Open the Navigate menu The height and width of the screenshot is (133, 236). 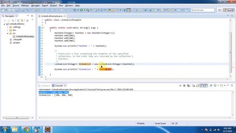click(x=35, y=6)
